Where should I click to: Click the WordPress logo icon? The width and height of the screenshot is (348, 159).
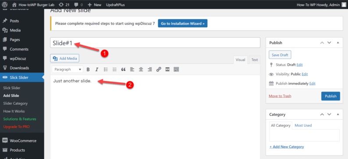(5, 5)
